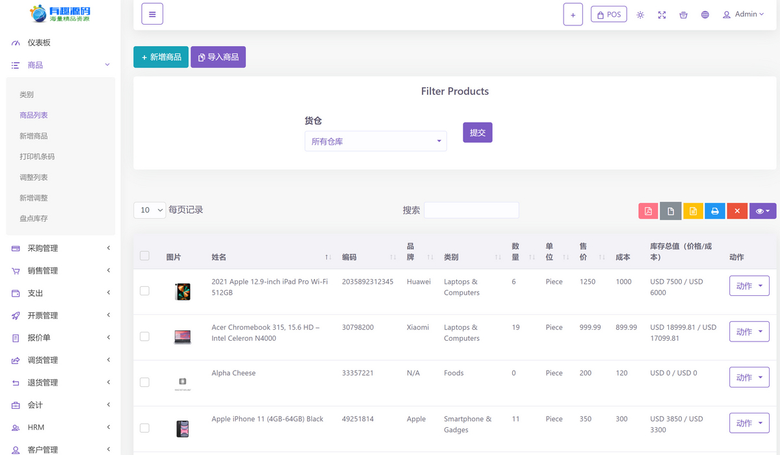Open the language globe icon
Screen dimensions: 780x455
click(705, 14)
